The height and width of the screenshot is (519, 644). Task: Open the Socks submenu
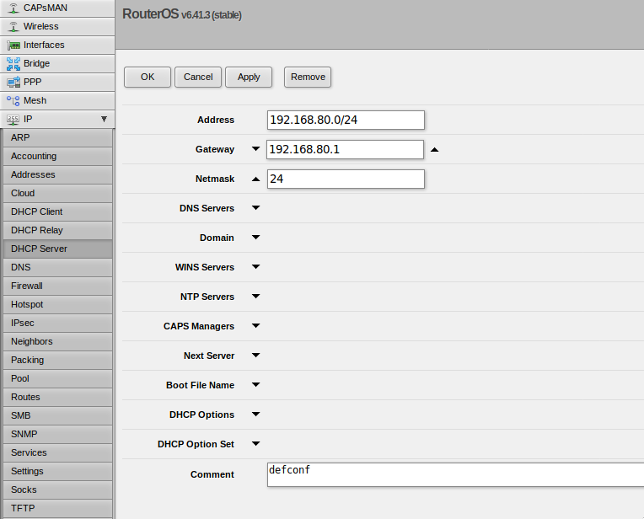tap(57, 490)
